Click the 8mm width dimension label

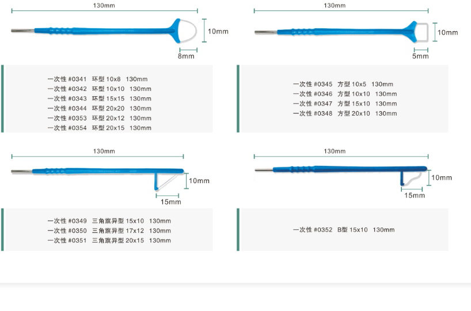(x=185, y=56)
